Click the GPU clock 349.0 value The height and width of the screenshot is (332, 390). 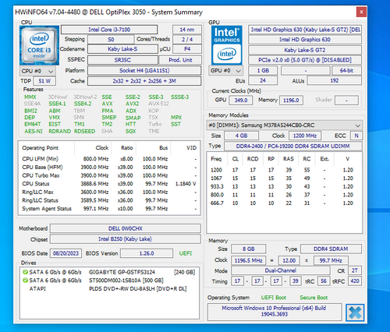tap(241, 101)
